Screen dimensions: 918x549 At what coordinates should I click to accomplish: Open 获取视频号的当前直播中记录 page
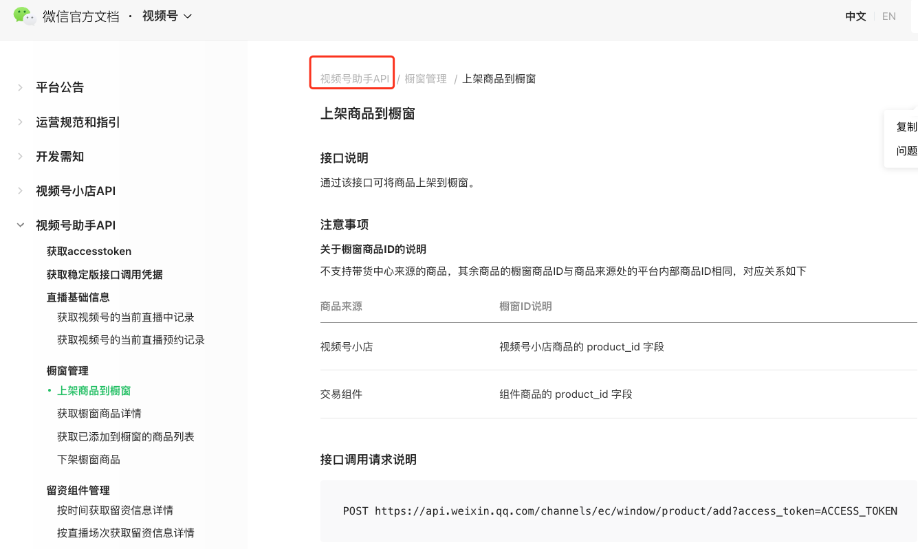[126, 317]
